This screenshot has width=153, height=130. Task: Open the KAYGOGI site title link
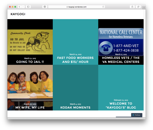coord(18,14)
